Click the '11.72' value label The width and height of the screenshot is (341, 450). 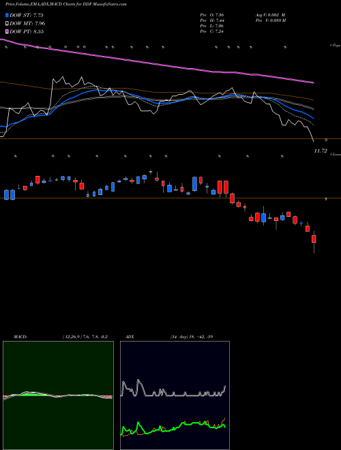[x=321, y=151]
